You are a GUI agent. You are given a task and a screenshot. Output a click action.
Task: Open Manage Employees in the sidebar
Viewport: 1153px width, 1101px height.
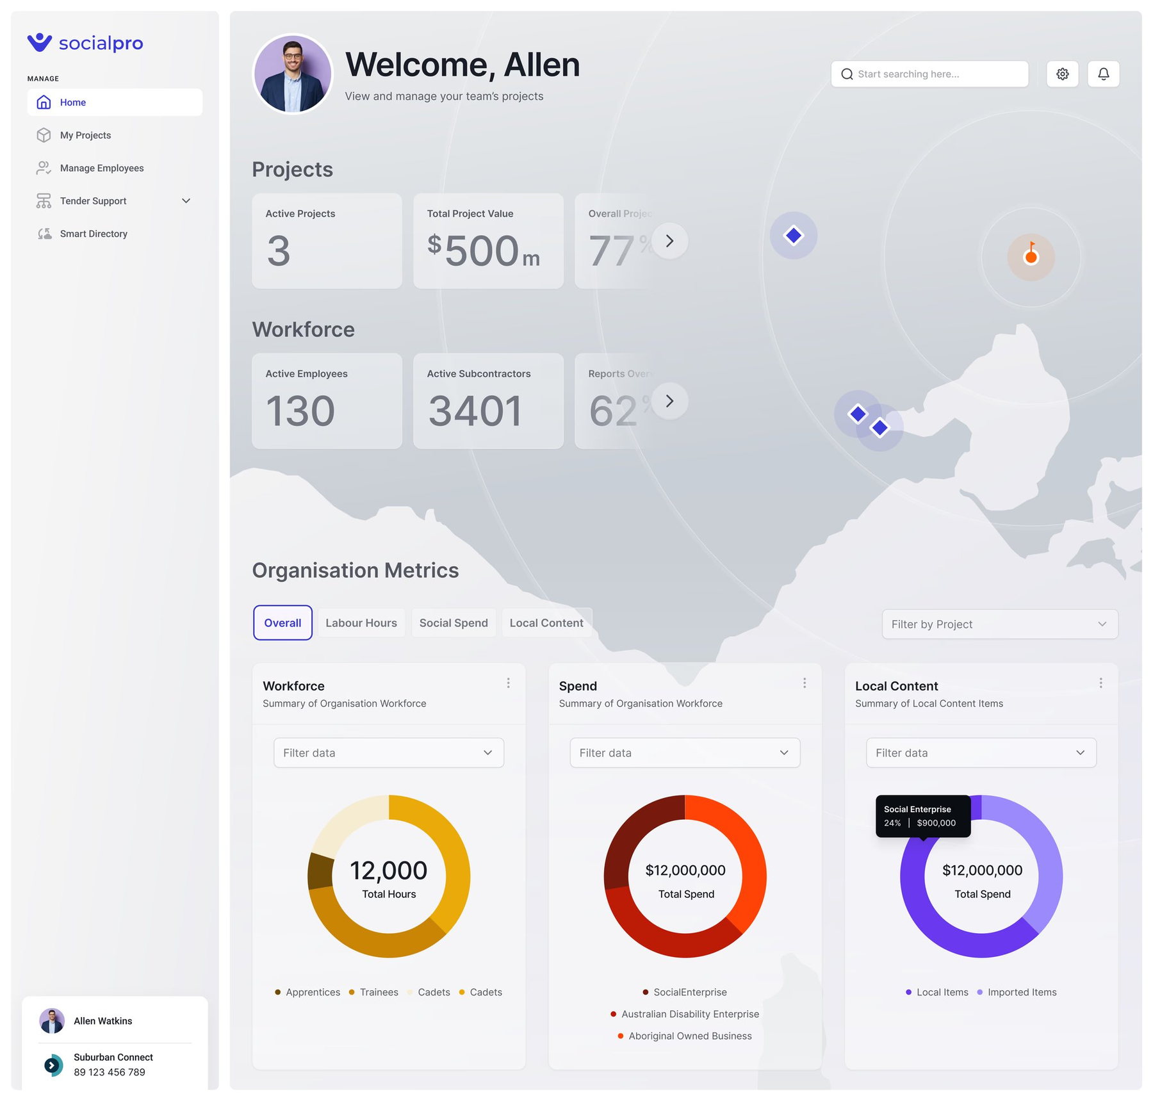[115, 168]
